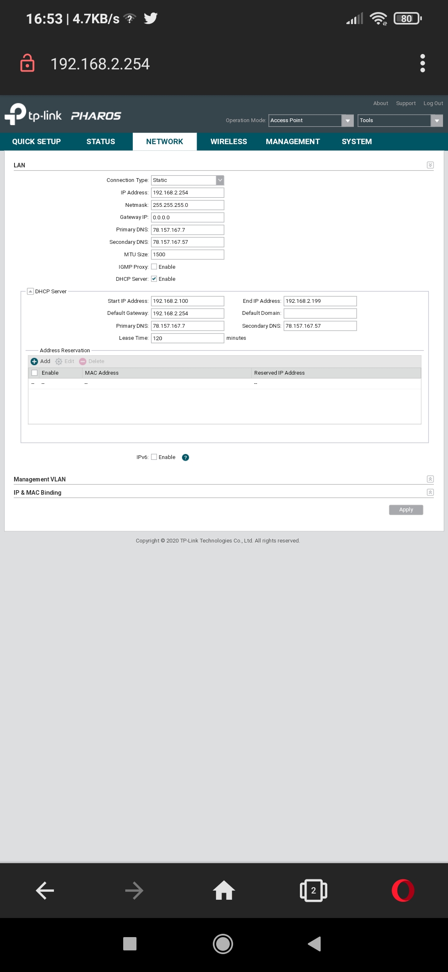Click the Log Out link

433,103
